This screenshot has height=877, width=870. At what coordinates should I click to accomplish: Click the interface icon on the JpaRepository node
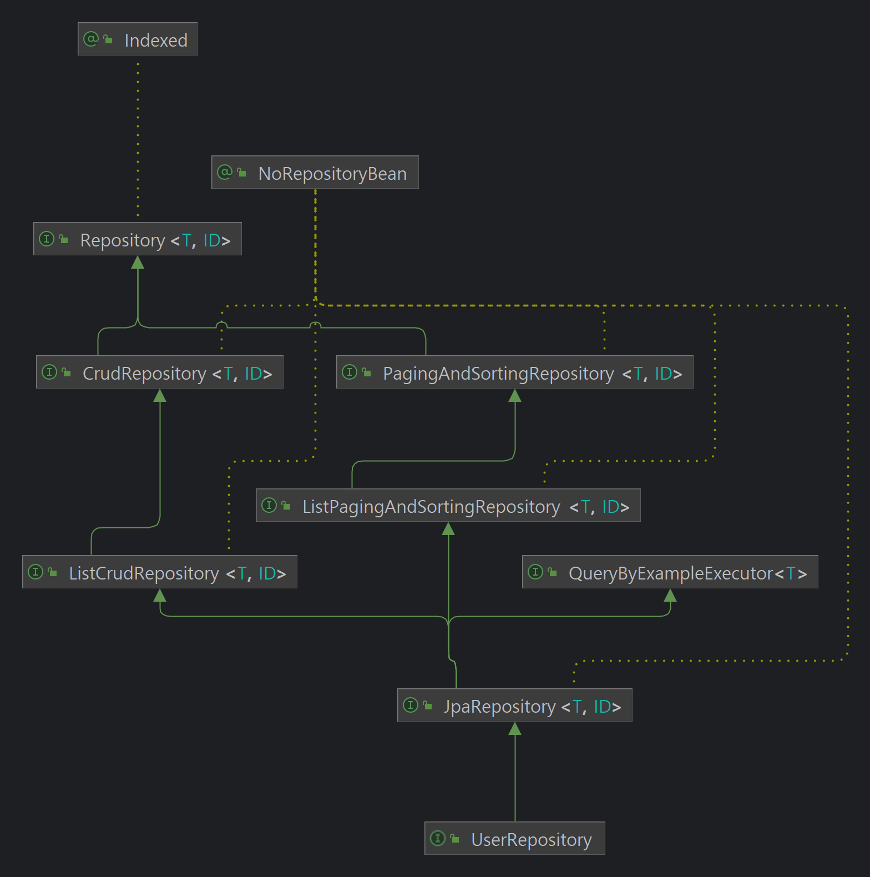pyautogui.click(x=411, y=705)
